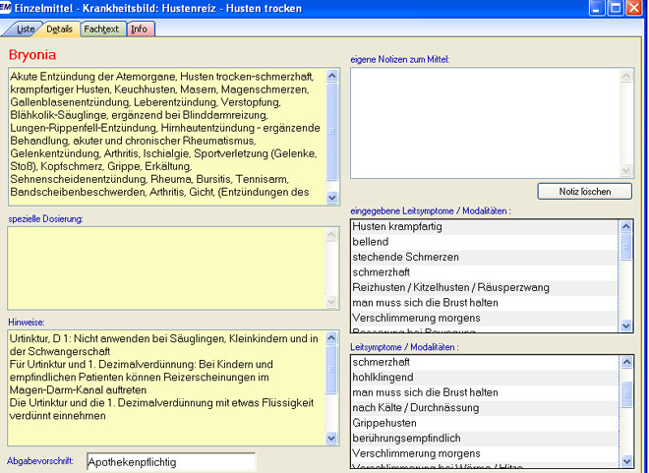Switch to the Liste tab

click(x=25, y=30)
